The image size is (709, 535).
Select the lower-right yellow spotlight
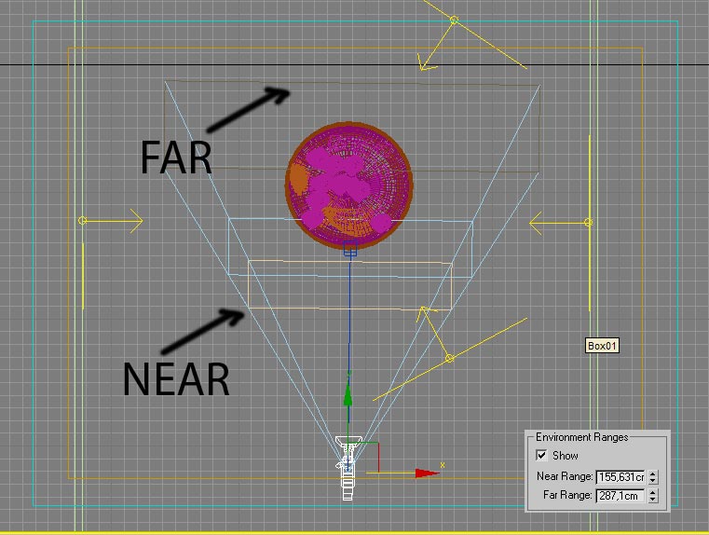point(450,358)
